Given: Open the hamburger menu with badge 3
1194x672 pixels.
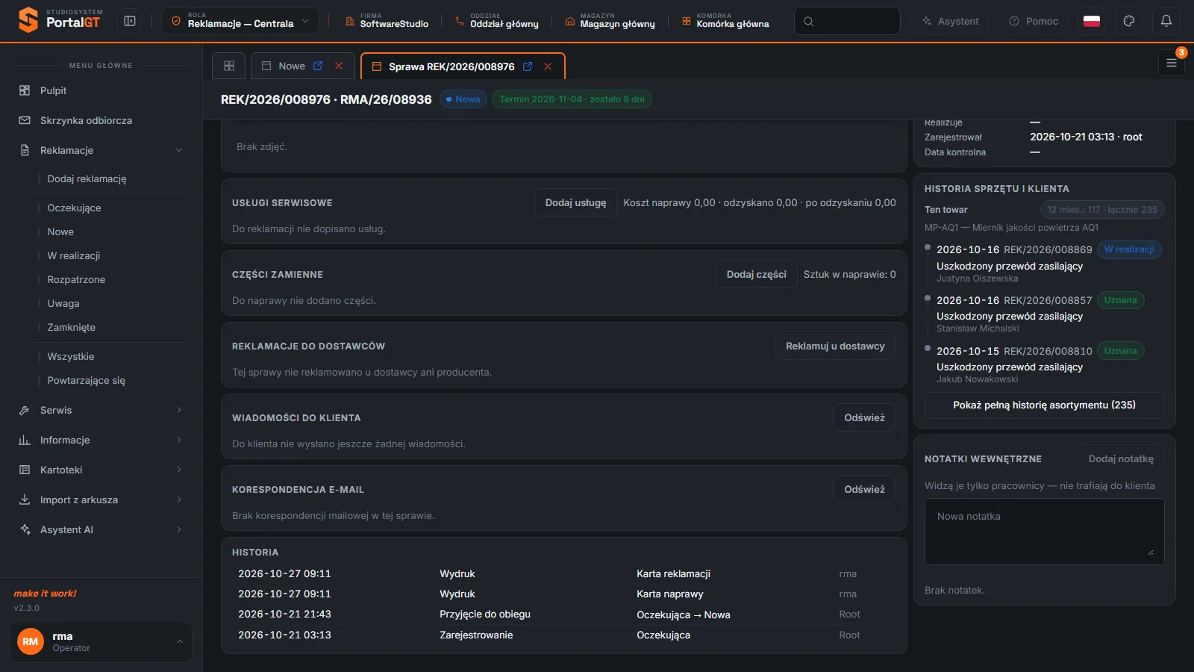Looking at the screenshot, I should [1172, 63].
